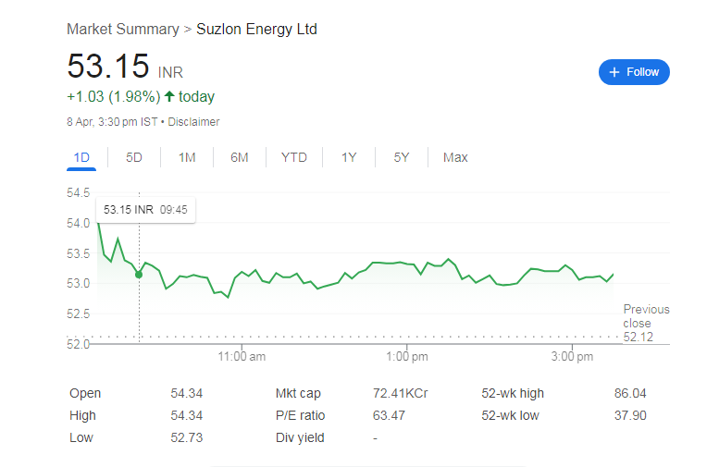Screen dimensions: 707x467
Task: Switch to the 1M chart range
Action: 187,157
